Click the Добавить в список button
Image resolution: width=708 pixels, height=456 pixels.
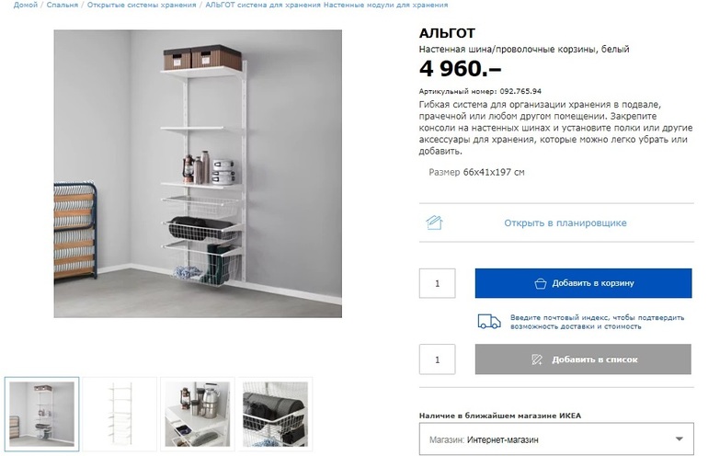tap(583, 359)
